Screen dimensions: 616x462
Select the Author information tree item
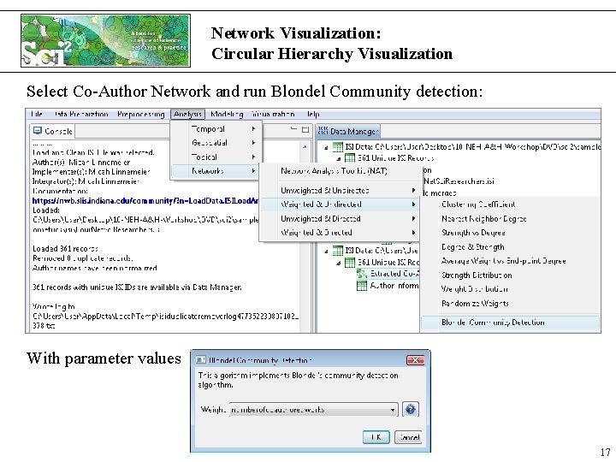[394, 286]
